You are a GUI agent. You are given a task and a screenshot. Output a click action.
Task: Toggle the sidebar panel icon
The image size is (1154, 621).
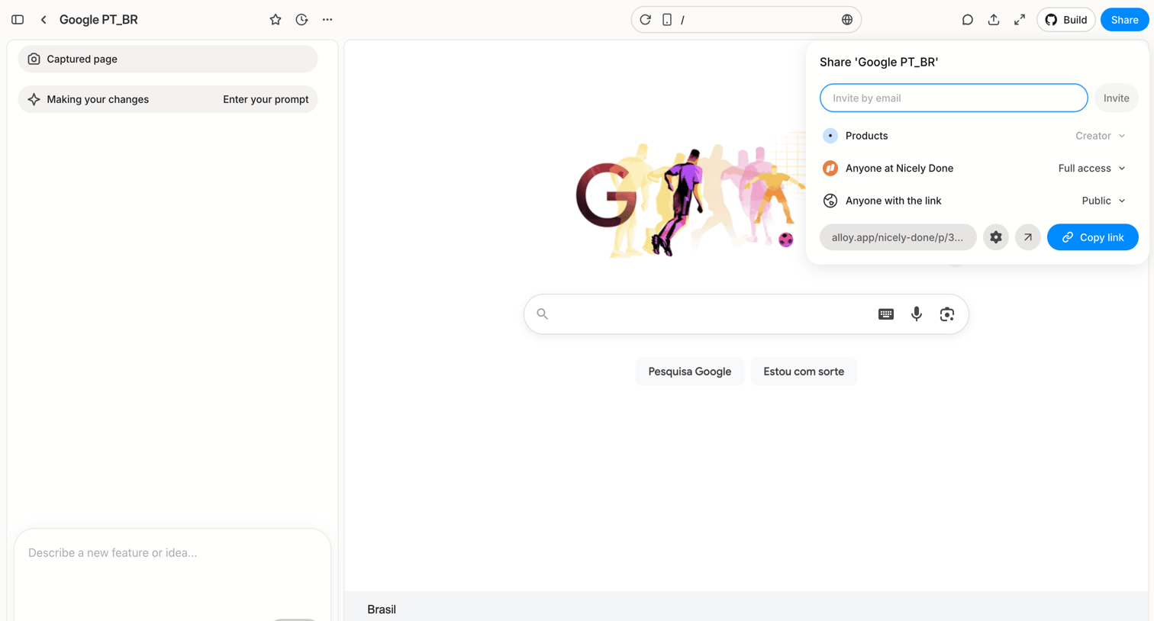tap(18, 20)
